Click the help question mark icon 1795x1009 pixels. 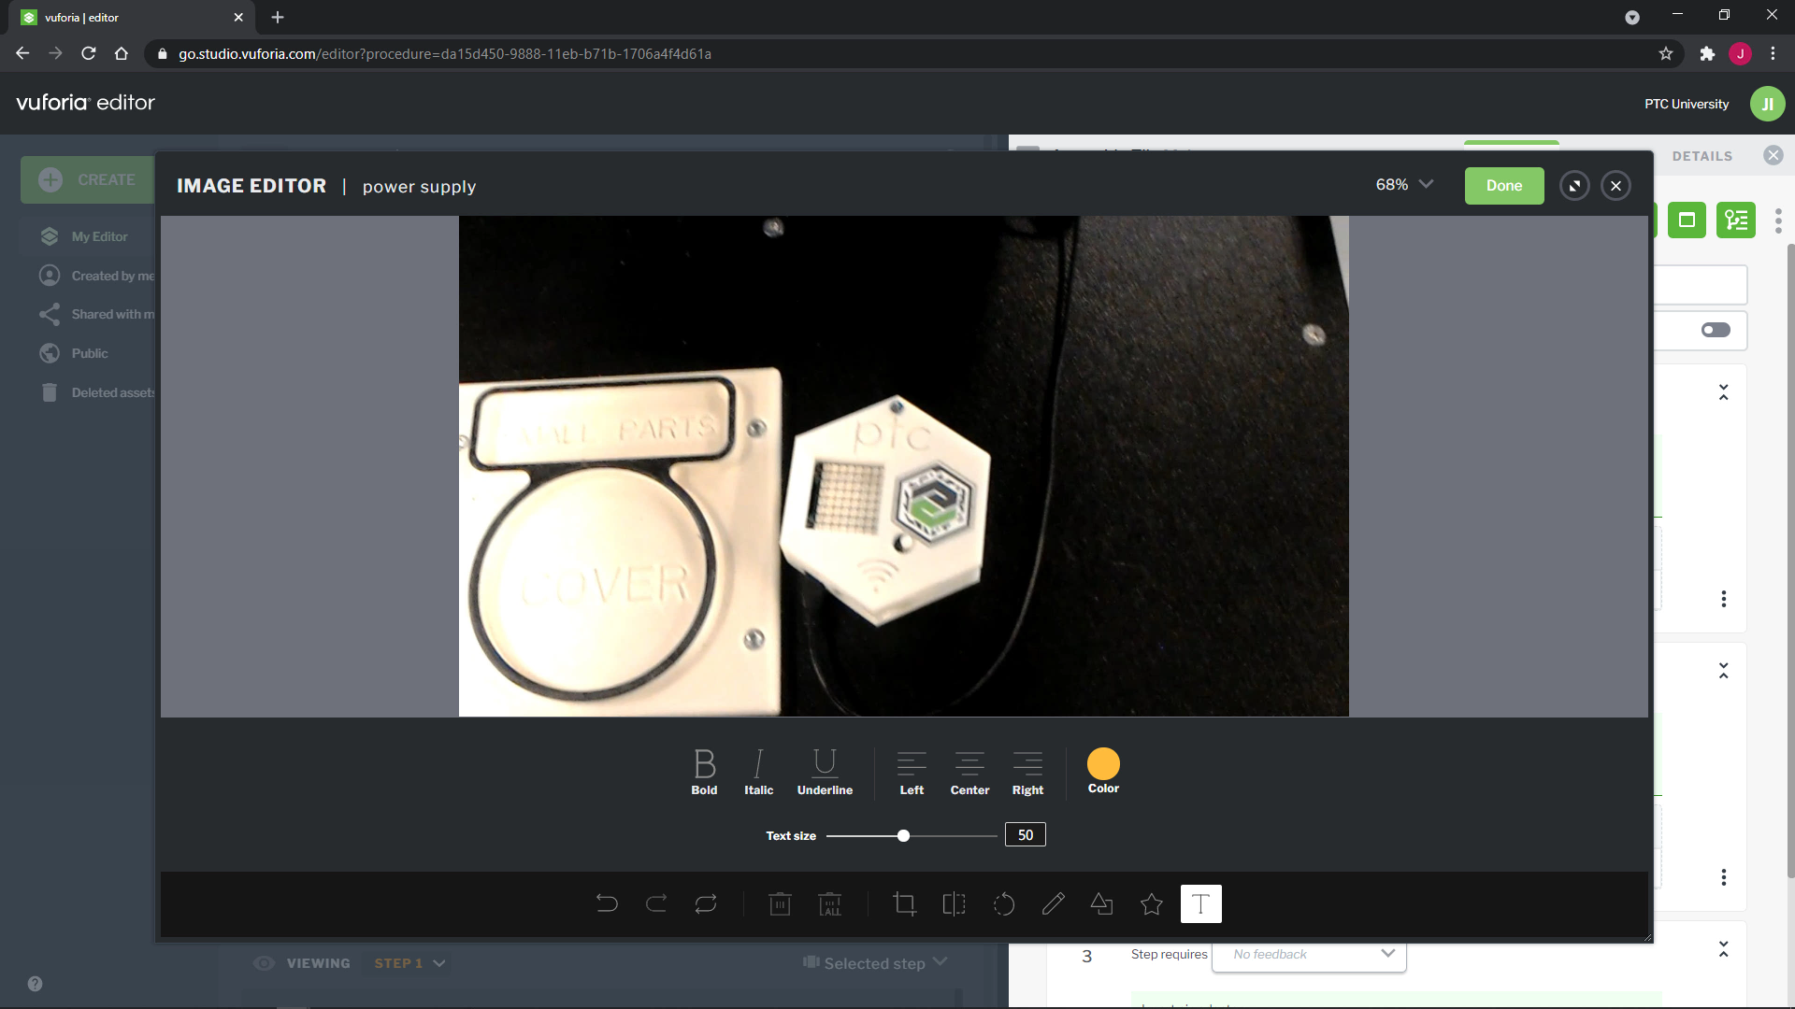click(x=35, y=984)
